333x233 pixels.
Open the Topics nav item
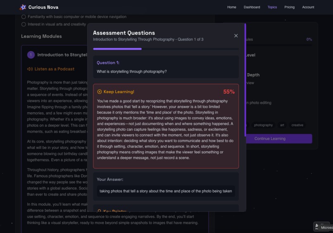coord(272,7)
